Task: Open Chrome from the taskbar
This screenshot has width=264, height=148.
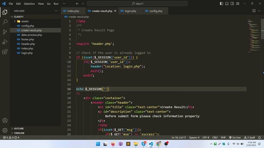Action: point(158,144)
